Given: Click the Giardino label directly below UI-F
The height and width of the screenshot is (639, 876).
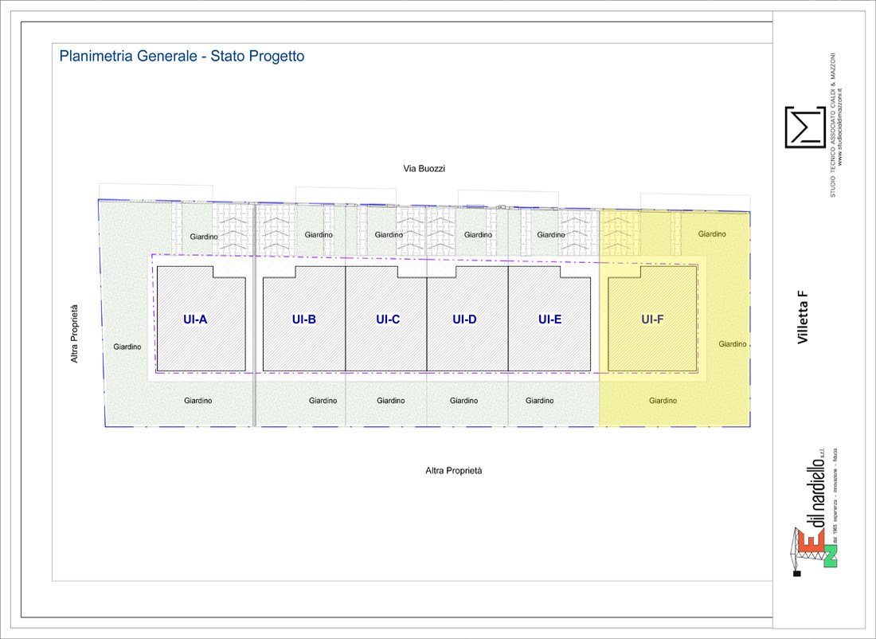Looking at the screenshot, I should click(663, 400).
